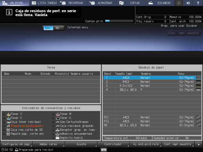Screen dimensions: 203x152
Task: Turn on the Enc. heater toggle
Action: pyautogui.click(x=48, y=28)
